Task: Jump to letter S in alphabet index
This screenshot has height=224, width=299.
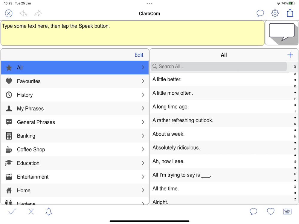Action: (295, 162)
